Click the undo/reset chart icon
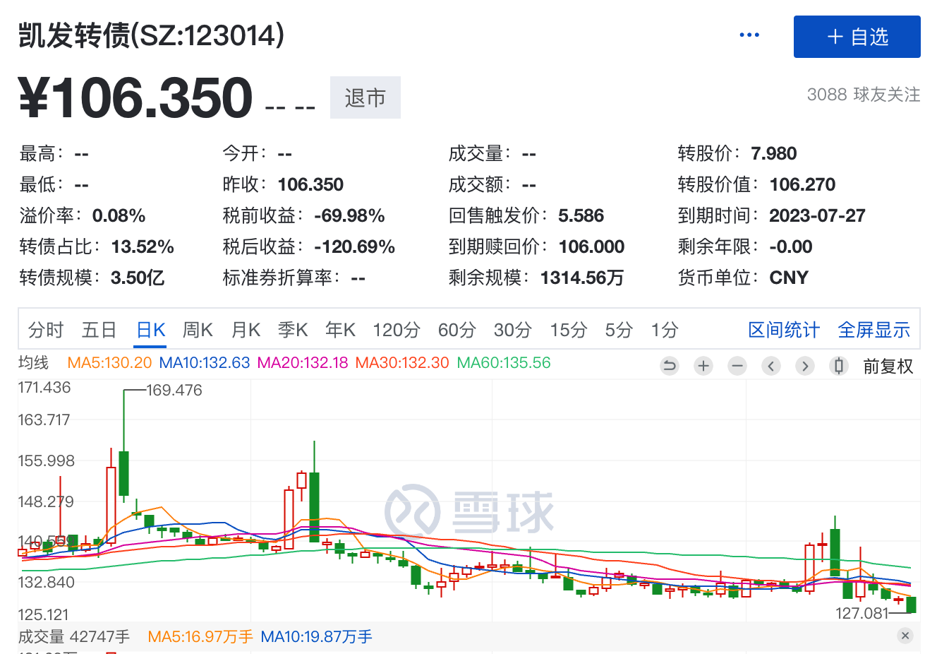This screenshot has width=937, height=654. (669, 366)
